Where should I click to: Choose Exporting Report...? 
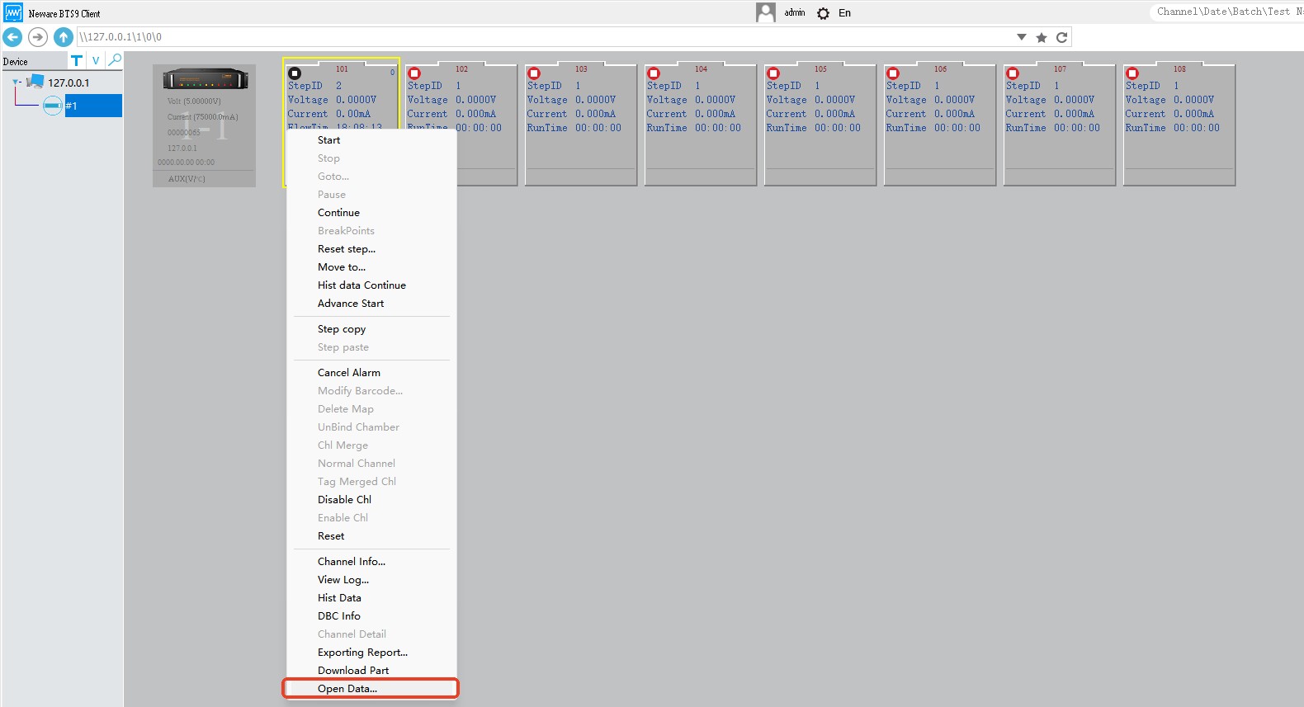coord(371,653)
